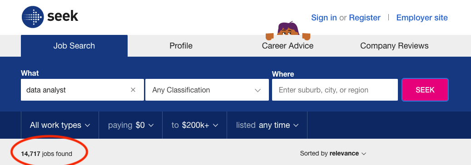Image resolution: width=471 pixels, height=165 pixels.
Task: Select the Job Search tab
Action: (74, 46)
